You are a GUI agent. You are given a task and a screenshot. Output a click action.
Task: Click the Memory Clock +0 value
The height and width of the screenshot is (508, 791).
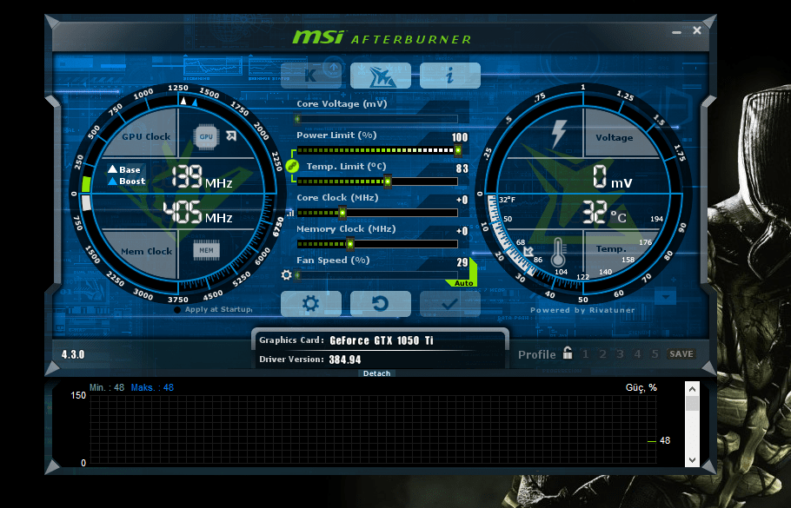pyautogui.click(x=462, y=231)
